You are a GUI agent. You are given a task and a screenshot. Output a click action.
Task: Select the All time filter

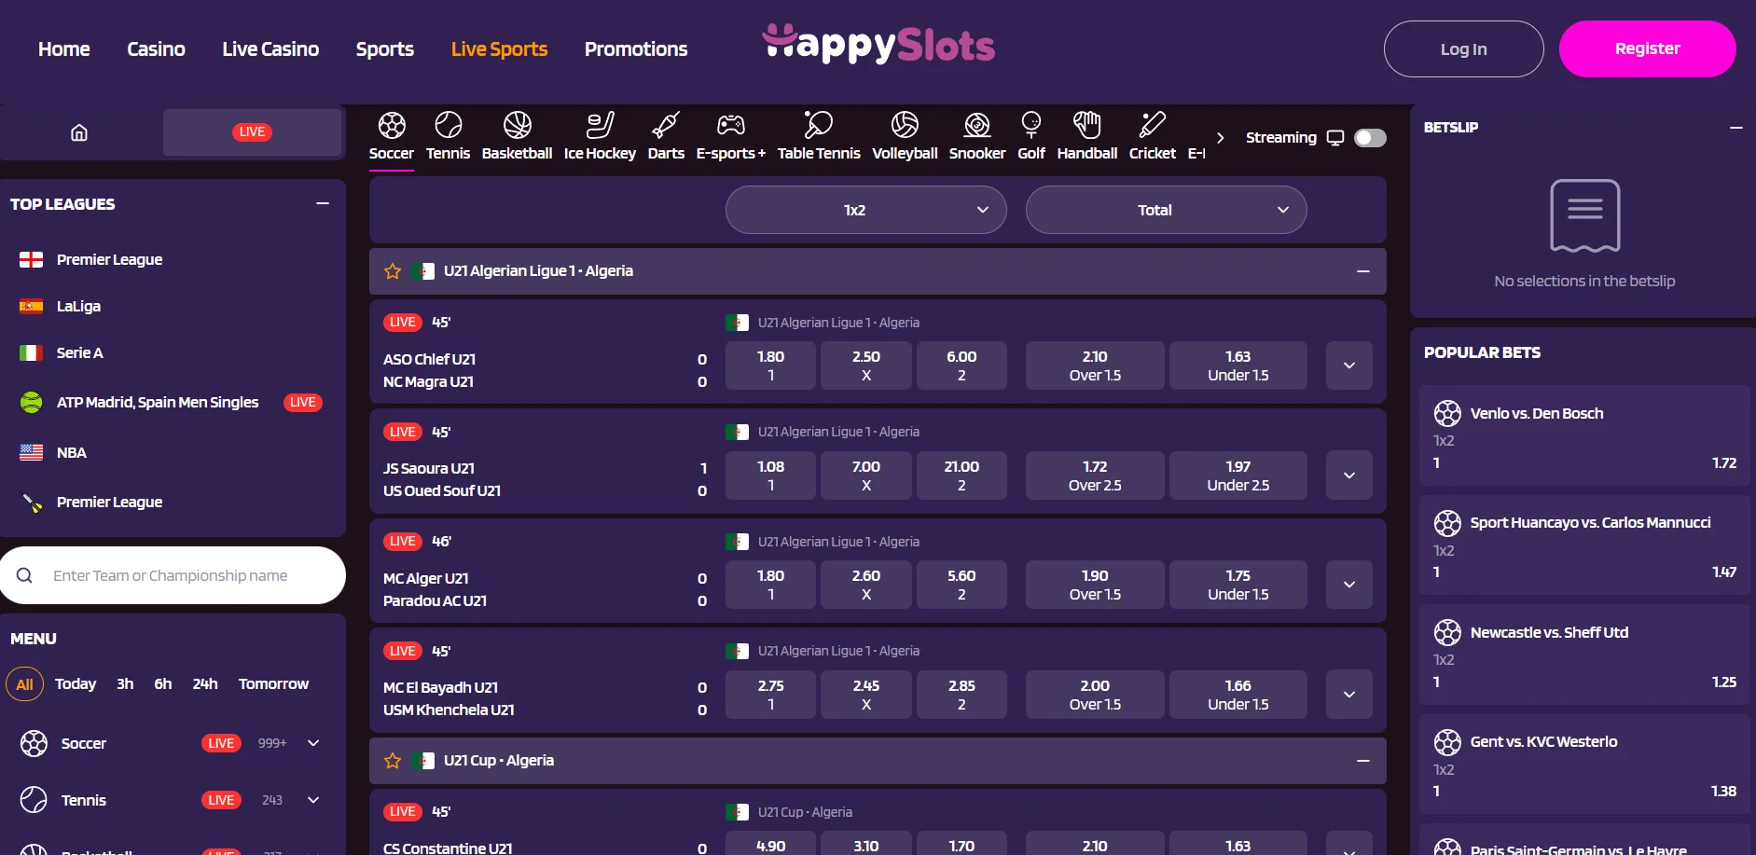click(24, 684)
